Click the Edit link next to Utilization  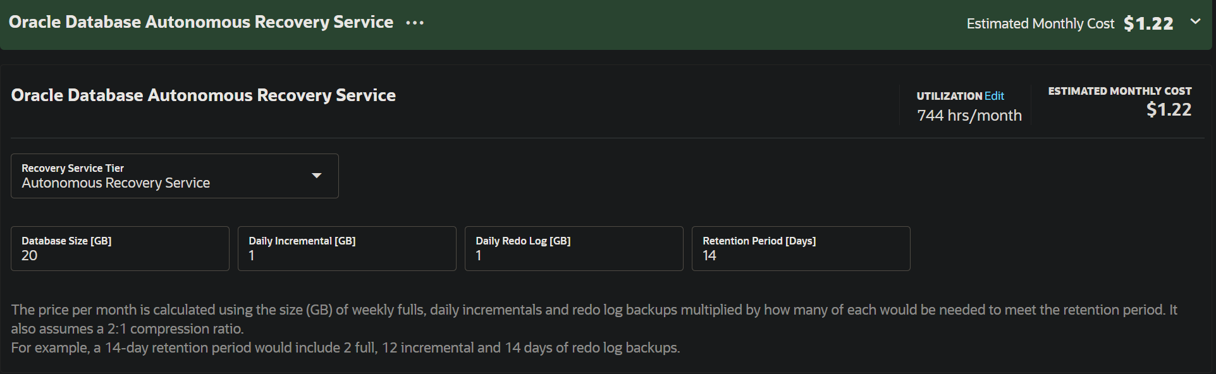click(x=994, y=96)
